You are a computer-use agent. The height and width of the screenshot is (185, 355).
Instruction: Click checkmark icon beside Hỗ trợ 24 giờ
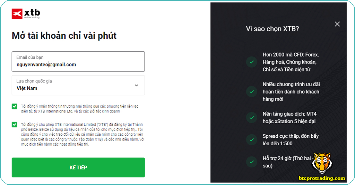(x=251, y=162)
